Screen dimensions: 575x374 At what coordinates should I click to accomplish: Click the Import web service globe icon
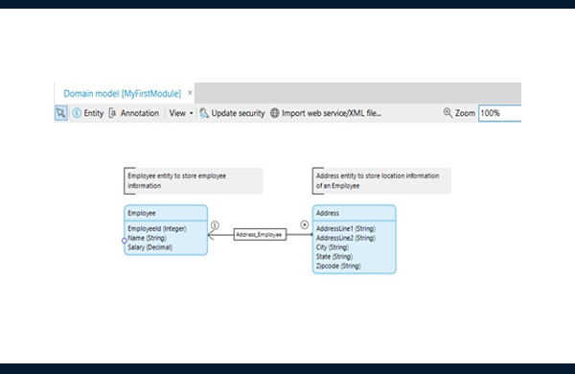click(275, 113)
